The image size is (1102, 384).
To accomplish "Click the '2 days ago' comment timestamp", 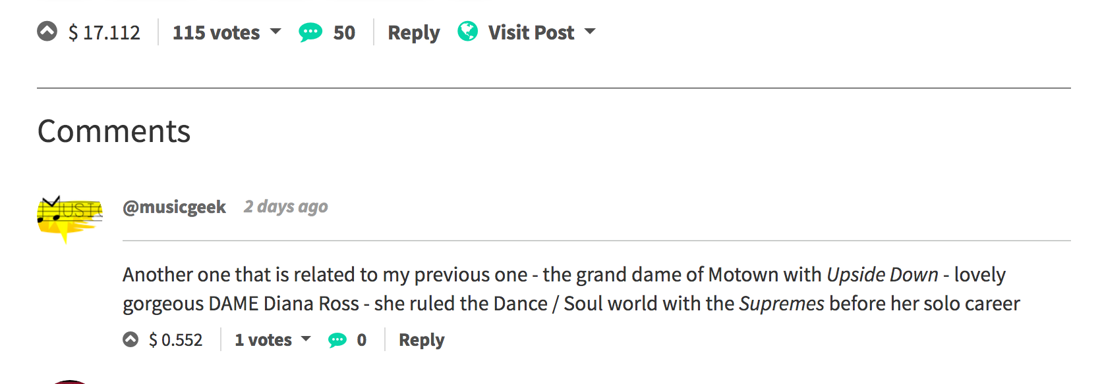I will [x=285, y=207].
